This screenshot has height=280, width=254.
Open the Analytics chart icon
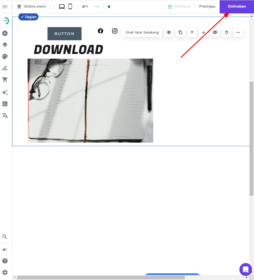click(x=5, y=104)
